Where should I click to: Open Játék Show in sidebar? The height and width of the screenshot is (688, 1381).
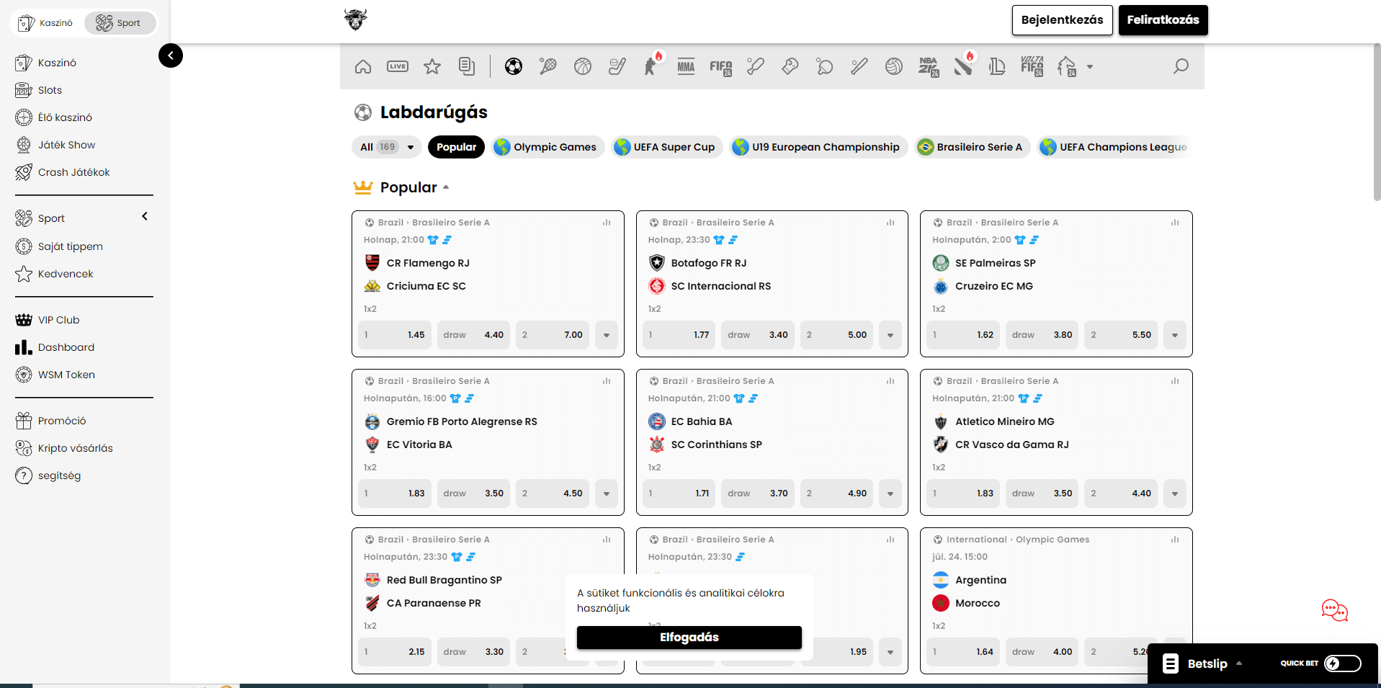click(x=66, y=145)
